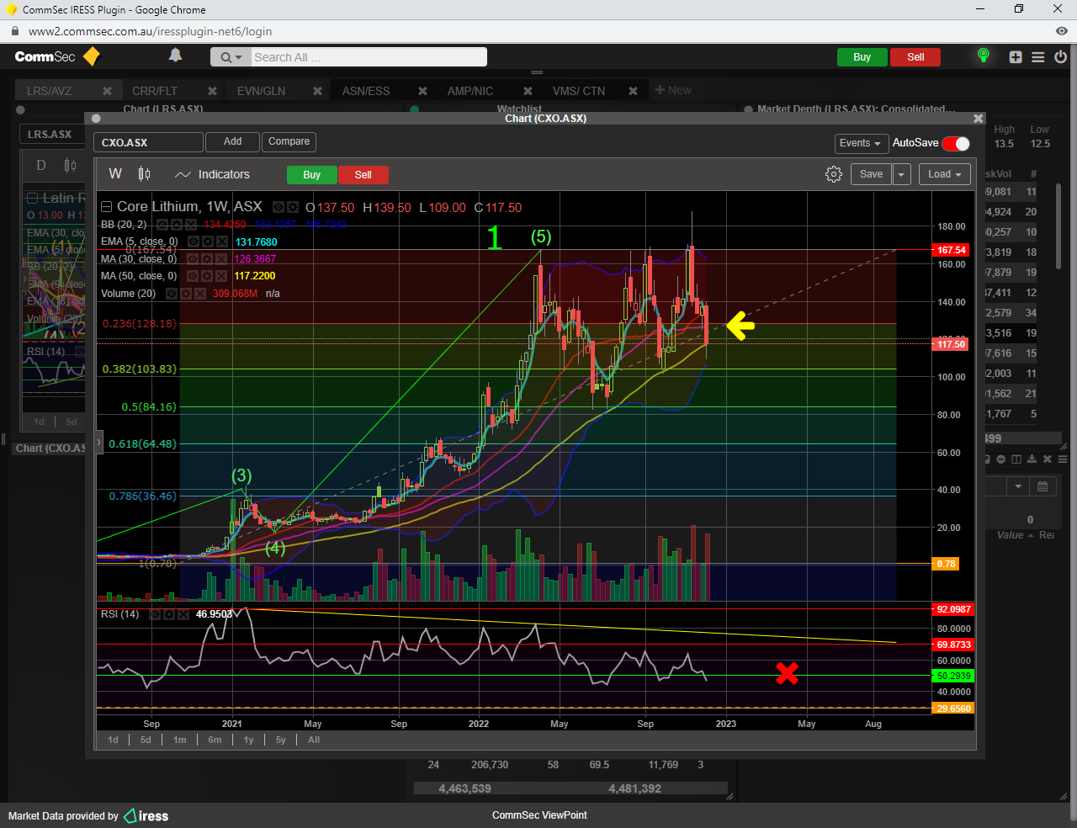The width and height of the screenshot is (1077, 828).
Task: Open Volume (20) settings gear
Action: click(186, 294)
